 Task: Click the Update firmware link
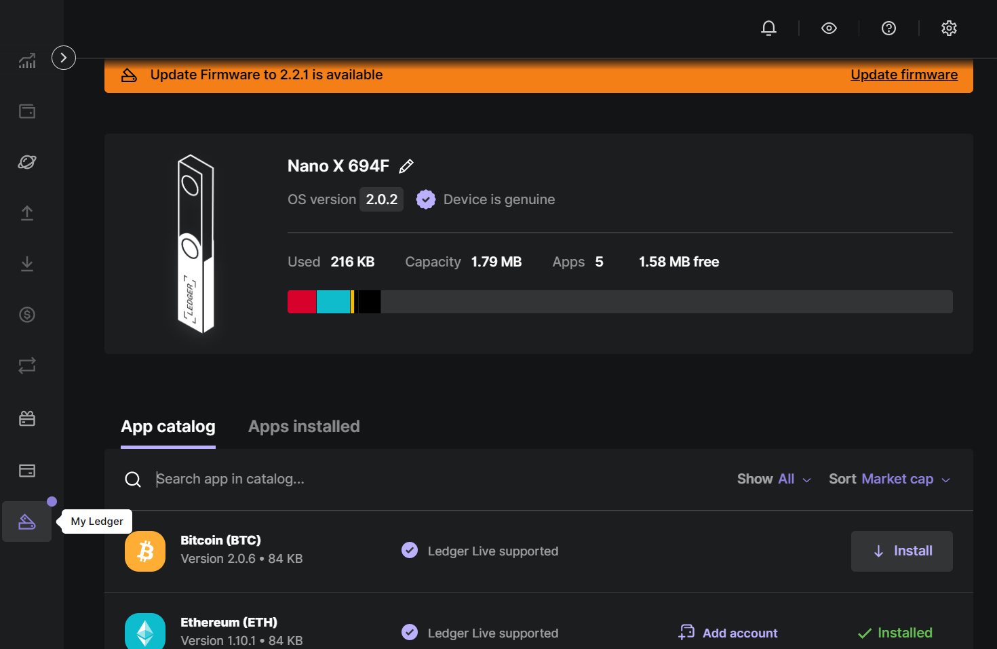904,75
